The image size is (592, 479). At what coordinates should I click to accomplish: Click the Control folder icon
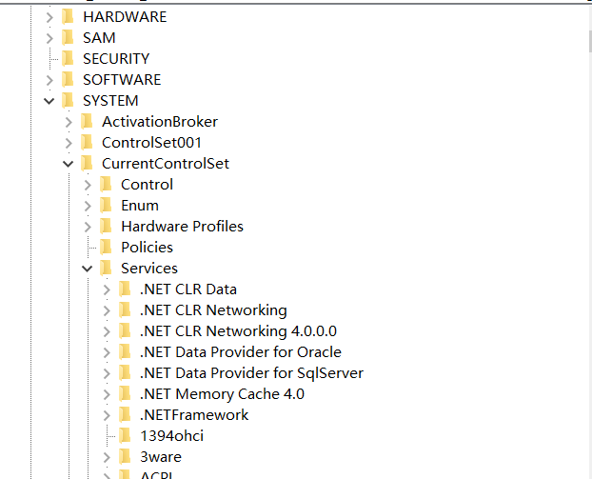point(106,185)
